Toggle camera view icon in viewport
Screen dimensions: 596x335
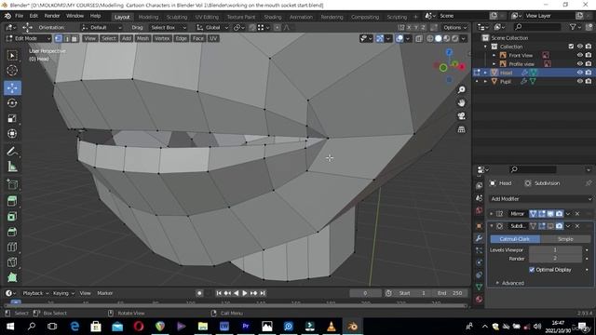click(x=461, y=116)
